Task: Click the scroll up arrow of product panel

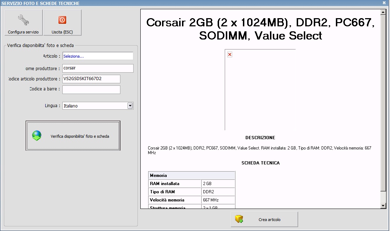Action: coord(383,12)
